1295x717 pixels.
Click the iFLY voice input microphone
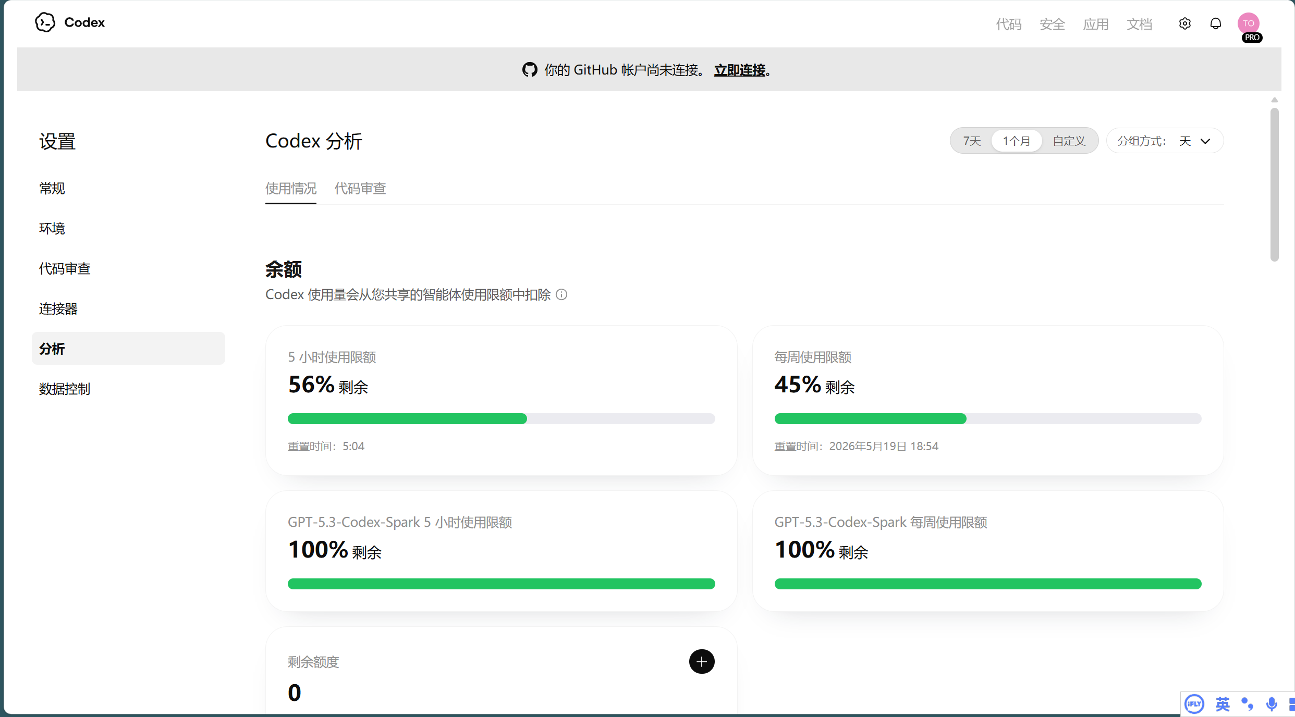(x=1272, y=704)
